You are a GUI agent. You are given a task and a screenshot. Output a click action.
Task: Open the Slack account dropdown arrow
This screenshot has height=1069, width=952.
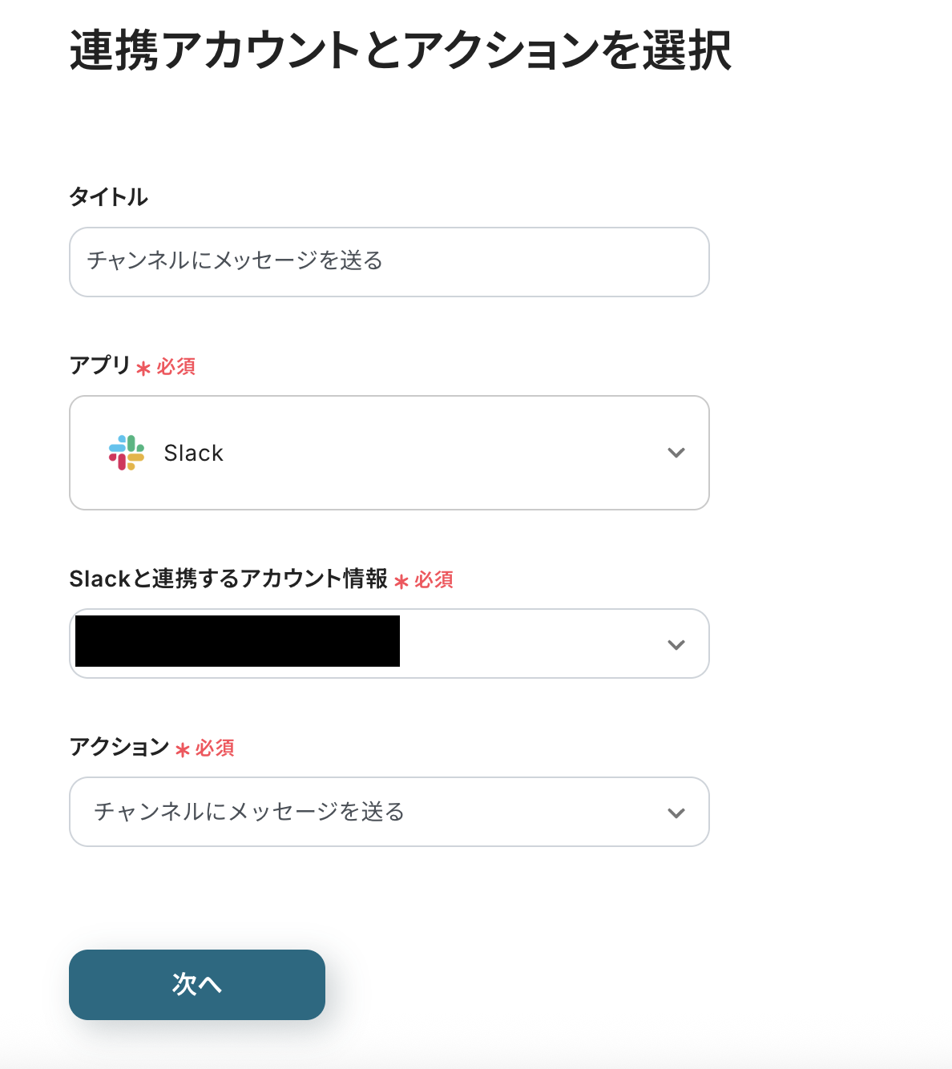(676, 644)
